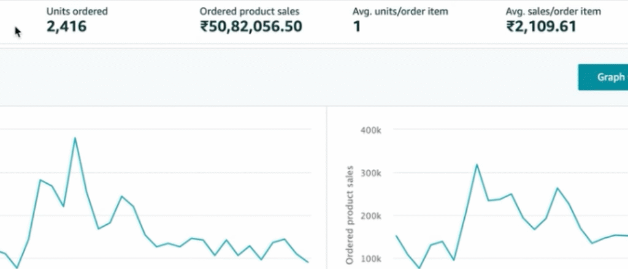The height and width of the screenshot is (269, 628).
Task: Click the highest peak on right sales chart
Action: (477, 164)
